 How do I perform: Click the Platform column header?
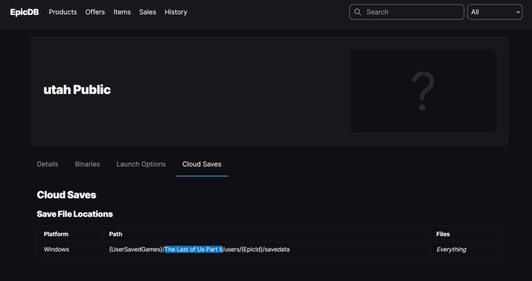[x=56, y=234]
